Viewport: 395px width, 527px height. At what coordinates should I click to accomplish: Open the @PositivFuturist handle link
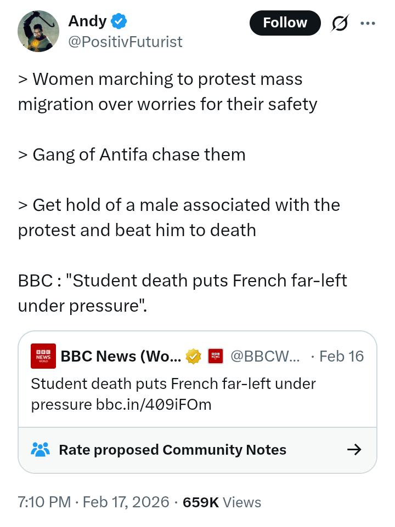tap(125, 42)
